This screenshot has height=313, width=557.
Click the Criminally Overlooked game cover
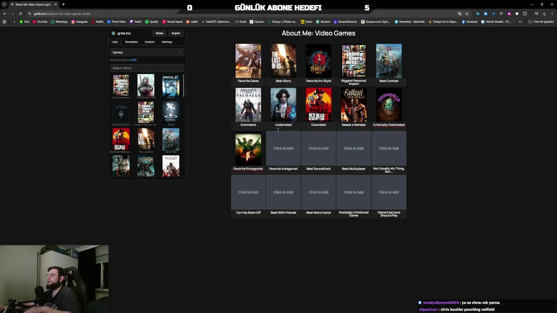[389, 105]
